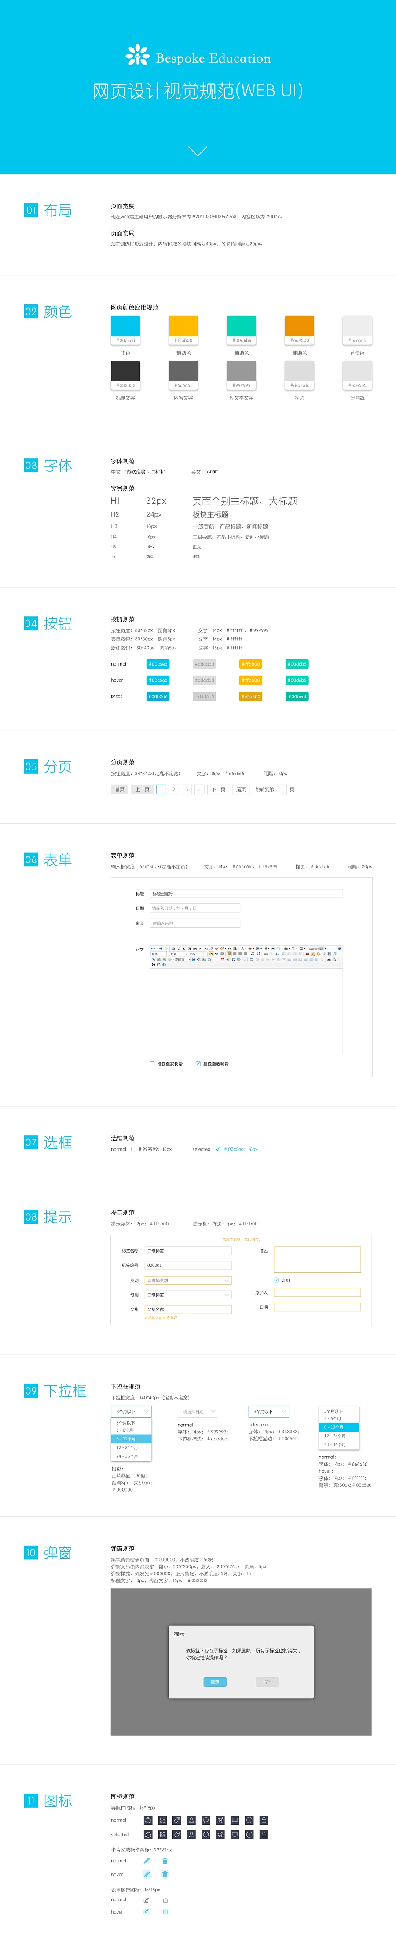Viewport: 396px width, 1958px height.
Task: Go to pagination page 2
Action: pyautogui.click(x=174, y=790)
